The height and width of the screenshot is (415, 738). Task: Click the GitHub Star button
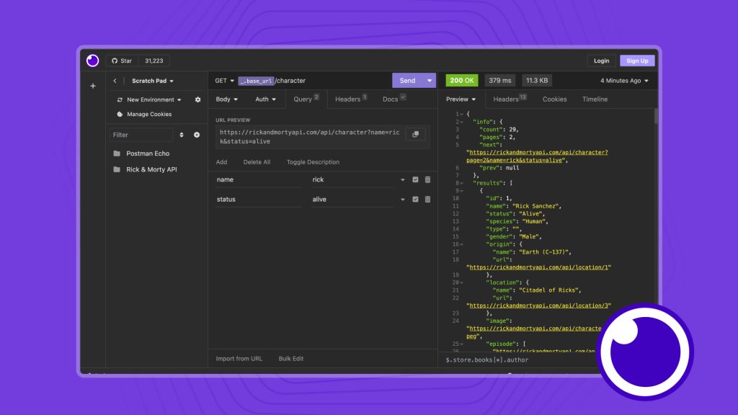(122, 61)
